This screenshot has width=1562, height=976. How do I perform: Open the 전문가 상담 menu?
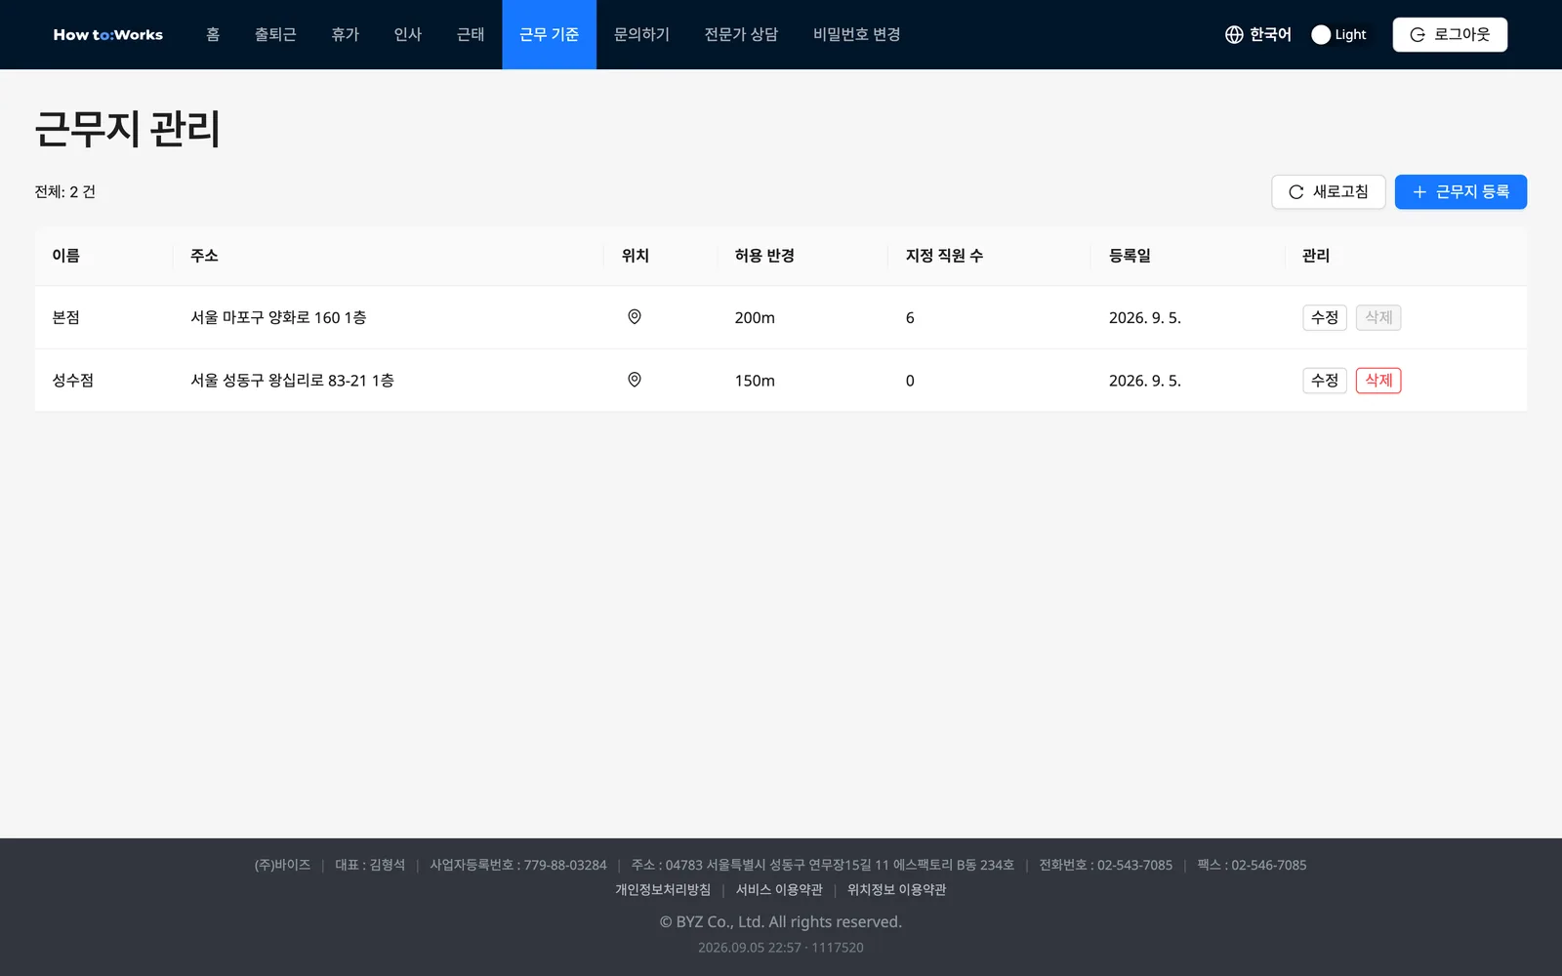coord(742,34)
